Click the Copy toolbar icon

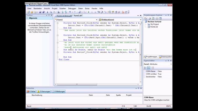tap(51, 12)
